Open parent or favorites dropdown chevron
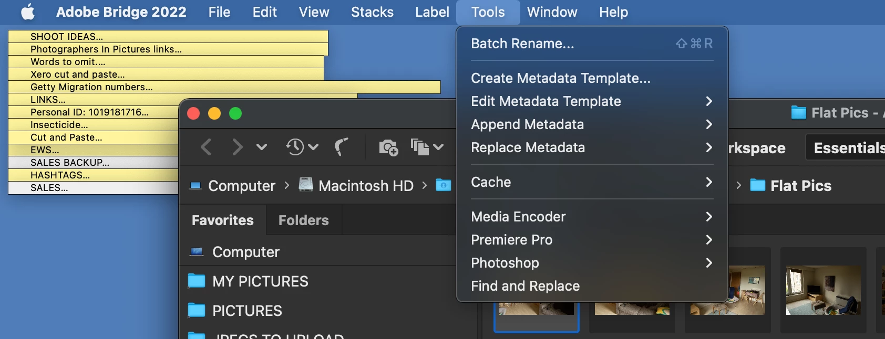885x339 pixels. click(x=262, y=147)
